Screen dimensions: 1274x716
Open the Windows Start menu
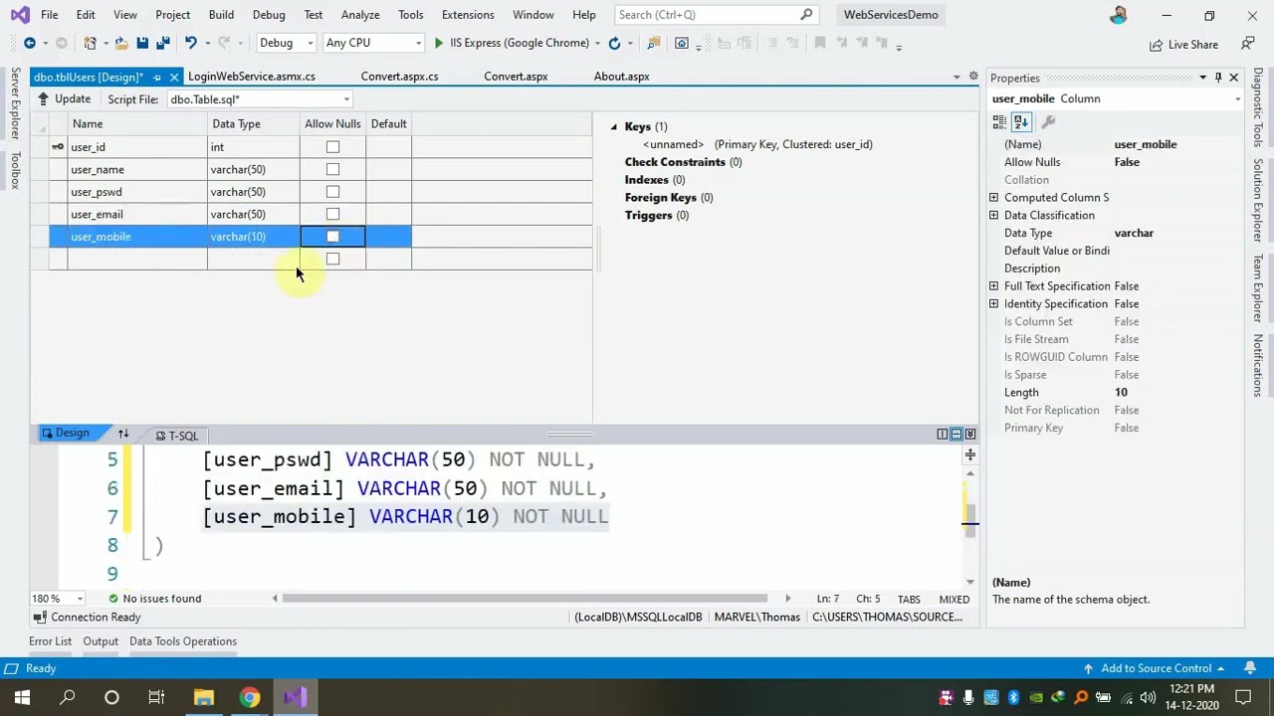22,697
